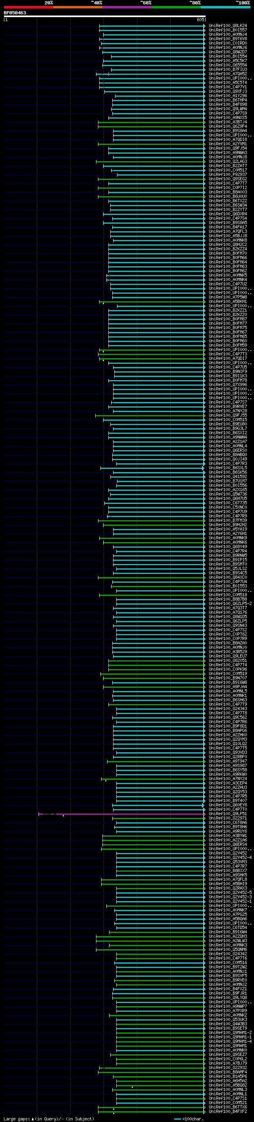
Task: Click the red ~20% identity legend segment
Action: pyautogui.click(x=28, y=8)
